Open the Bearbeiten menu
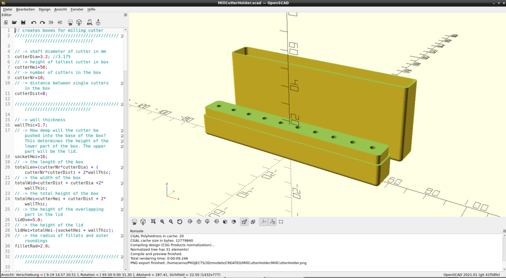 coord(25,9)
